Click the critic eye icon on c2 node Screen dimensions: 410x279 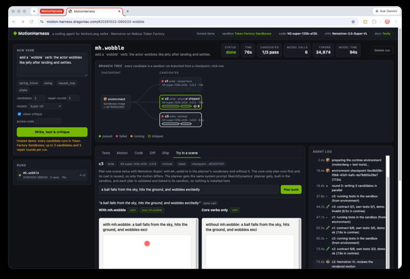195,106
